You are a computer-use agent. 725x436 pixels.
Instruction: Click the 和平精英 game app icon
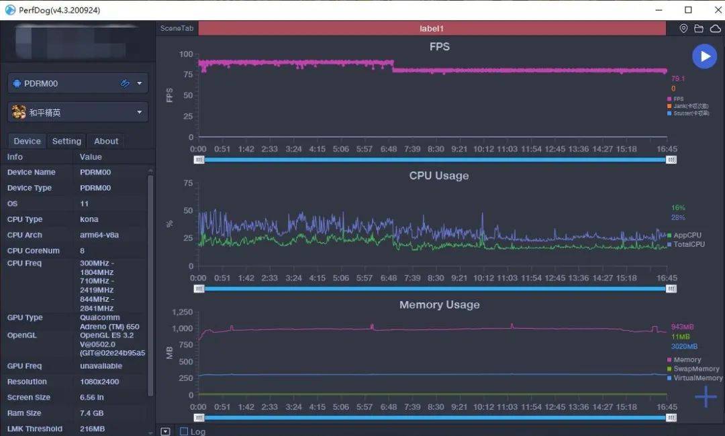pyautogui.click(x=19, y=112)
